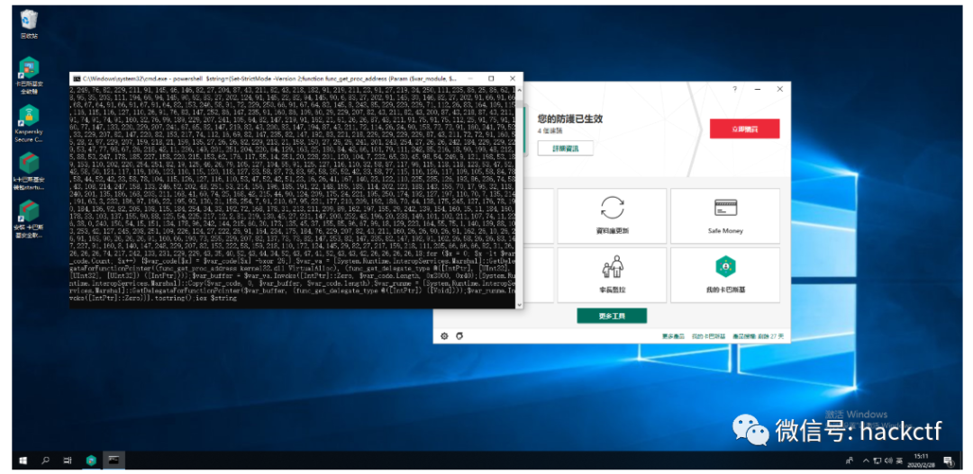This screenshot has width=973, height=474.
Task: Click the Kaspersky taskbar icon
Action: (91, 461)
